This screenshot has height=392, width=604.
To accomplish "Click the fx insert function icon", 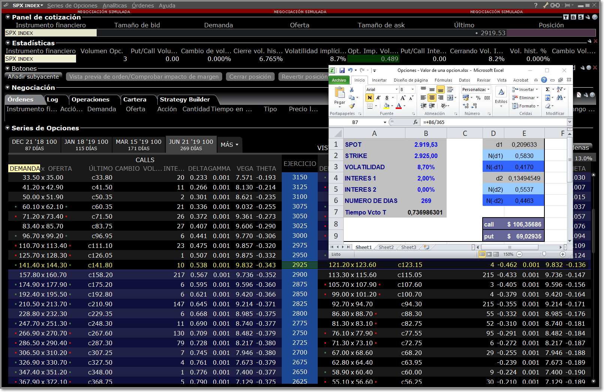I will (415, 122).
